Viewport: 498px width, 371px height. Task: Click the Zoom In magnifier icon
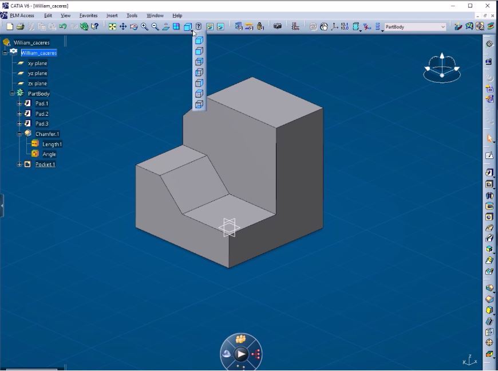[145, 26]
